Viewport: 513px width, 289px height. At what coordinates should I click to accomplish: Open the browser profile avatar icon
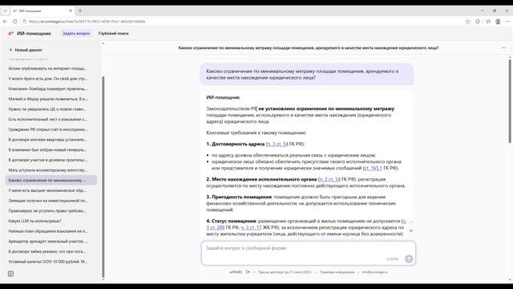coord(498,22)
